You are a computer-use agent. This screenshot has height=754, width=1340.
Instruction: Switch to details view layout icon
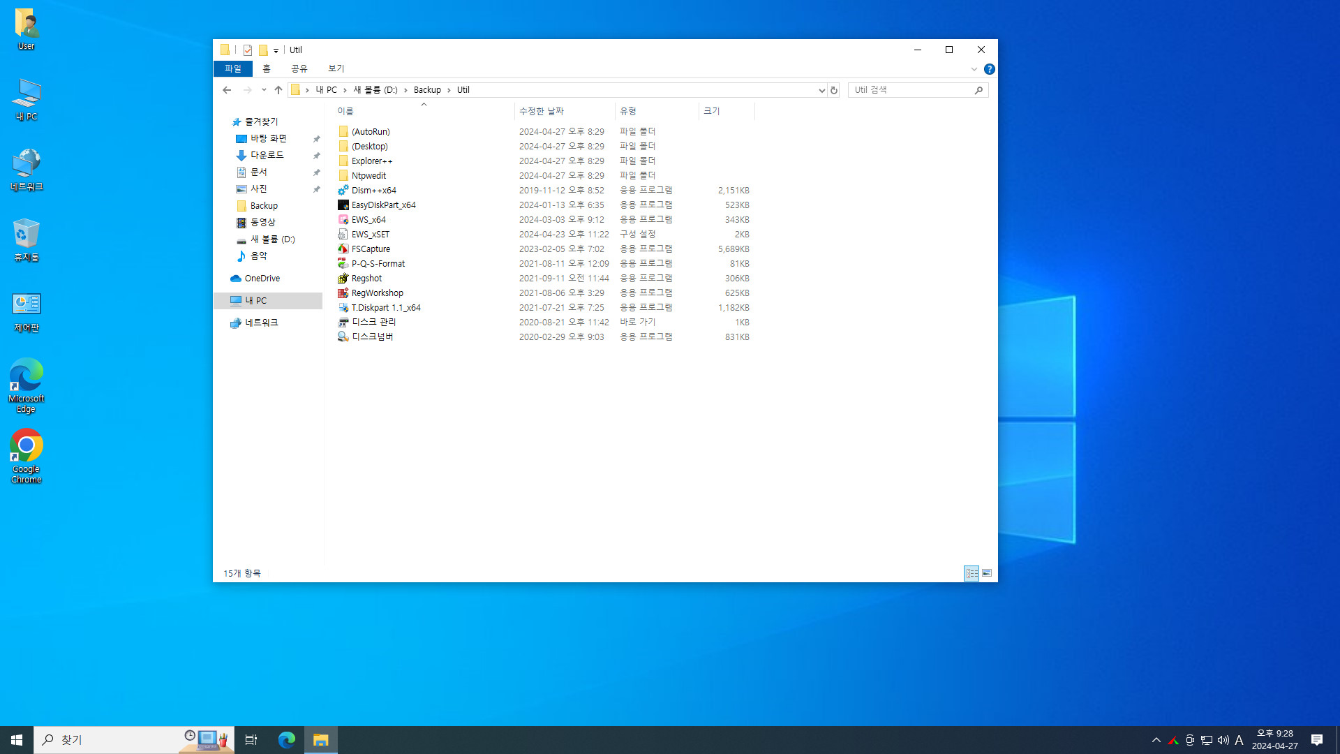click(971, 573)
